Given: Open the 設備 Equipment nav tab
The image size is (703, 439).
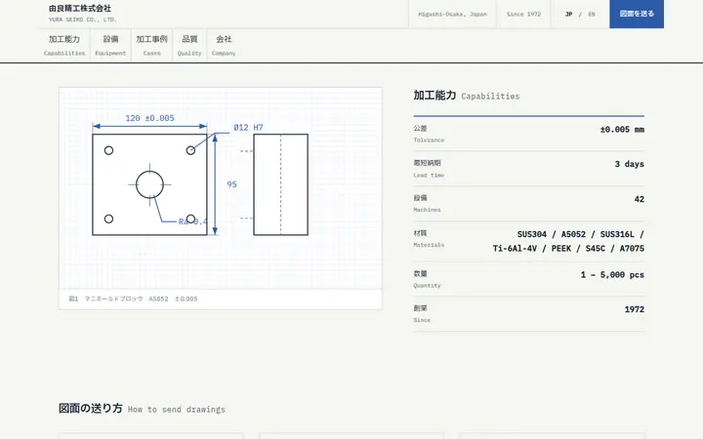Looking at the screenshot, I should pyautogui.click(x=110, y=45).
